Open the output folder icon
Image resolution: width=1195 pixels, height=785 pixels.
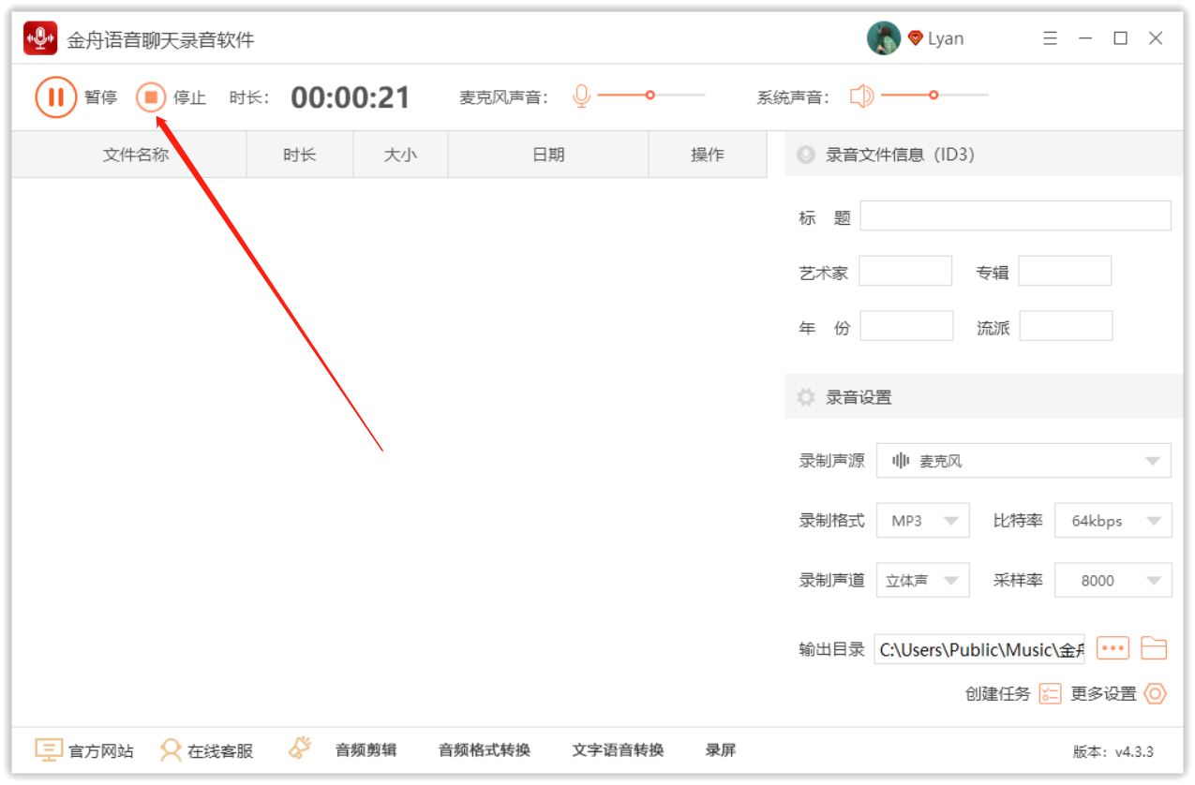(x=1154, y=648)
